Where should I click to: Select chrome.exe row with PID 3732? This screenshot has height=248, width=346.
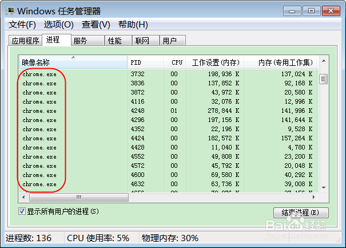(x=168, y=74)
